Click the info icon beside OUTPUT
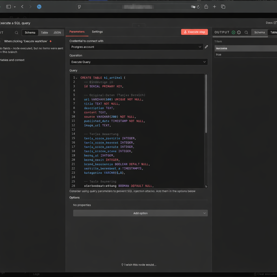The height and width of the screenshot is (277, 277). point(239,32)
